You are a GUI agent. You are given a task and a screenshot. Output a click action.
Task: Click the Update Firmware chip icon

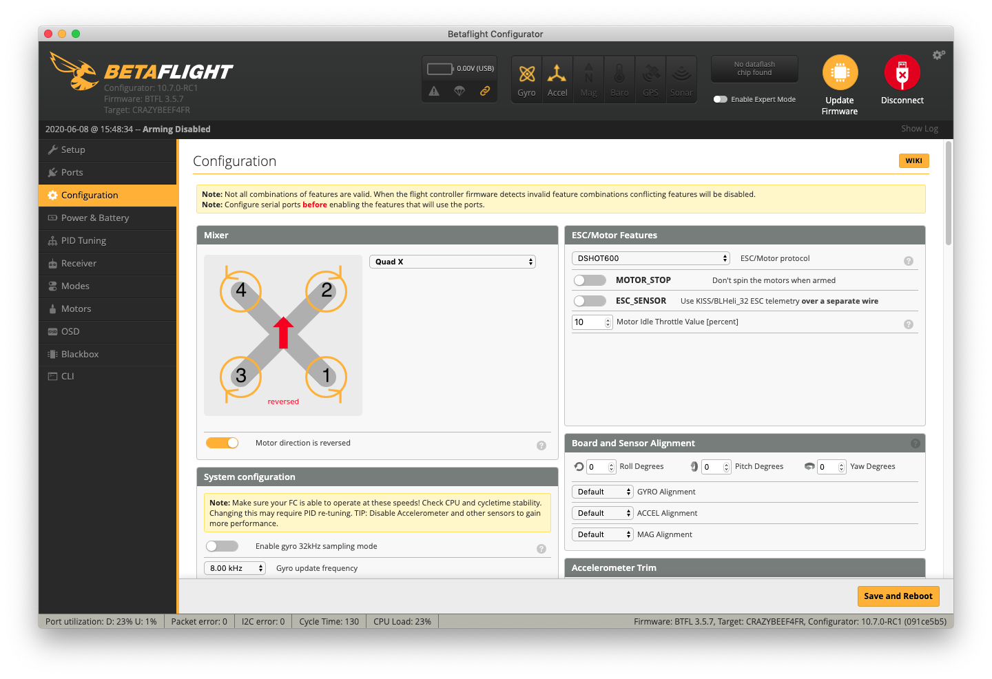click(x=840, y=72)
